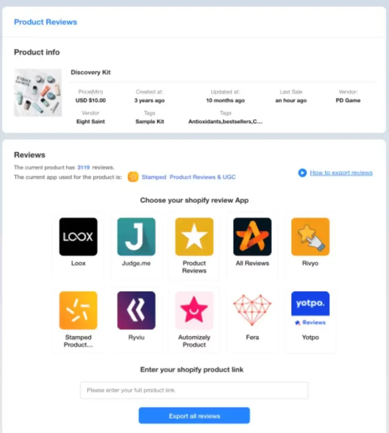389x433 pixels.
Task: Pick the Ryviu app icon
Action: (x=136, y=310)
